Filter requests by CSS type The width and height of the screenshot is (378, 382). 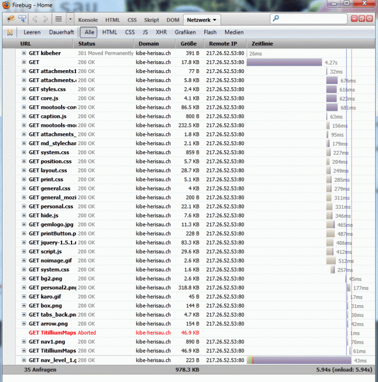pos(130,32)
